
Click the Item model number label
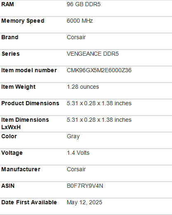click(x=29, y=70)
